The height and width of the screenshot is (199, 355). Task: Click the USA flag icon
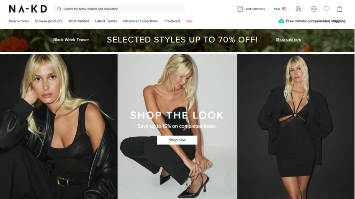click(x=284, y=9)
